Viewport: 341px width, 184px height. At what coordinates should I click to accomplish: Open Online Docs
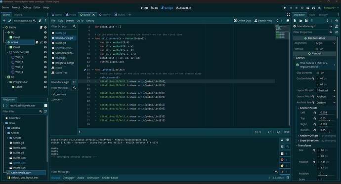tap(243, 21)
